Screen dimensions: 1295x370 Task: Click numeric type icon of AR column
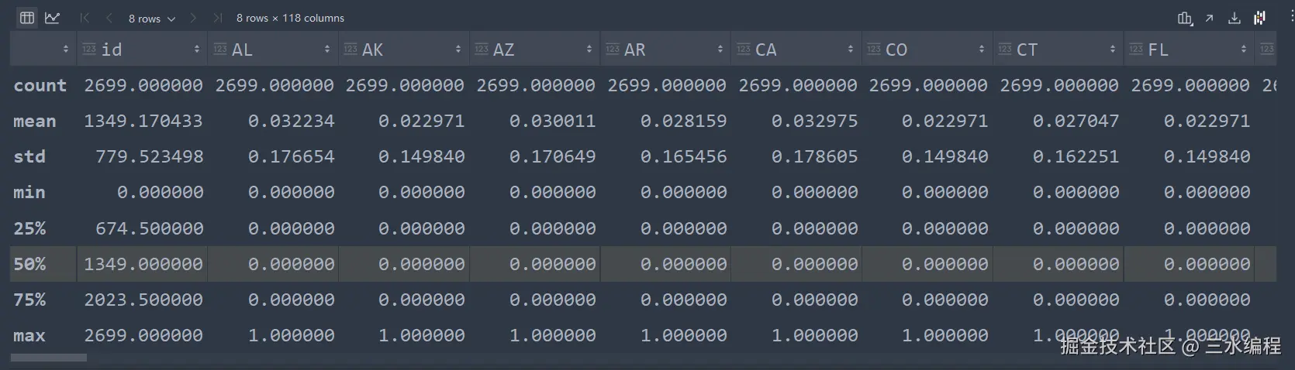(613, 50)
